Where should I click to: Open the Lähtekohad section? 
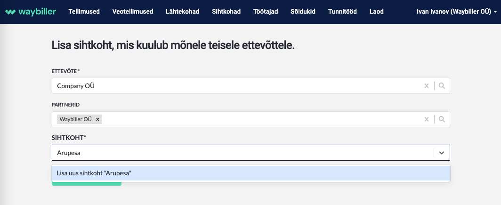point(182,11)
